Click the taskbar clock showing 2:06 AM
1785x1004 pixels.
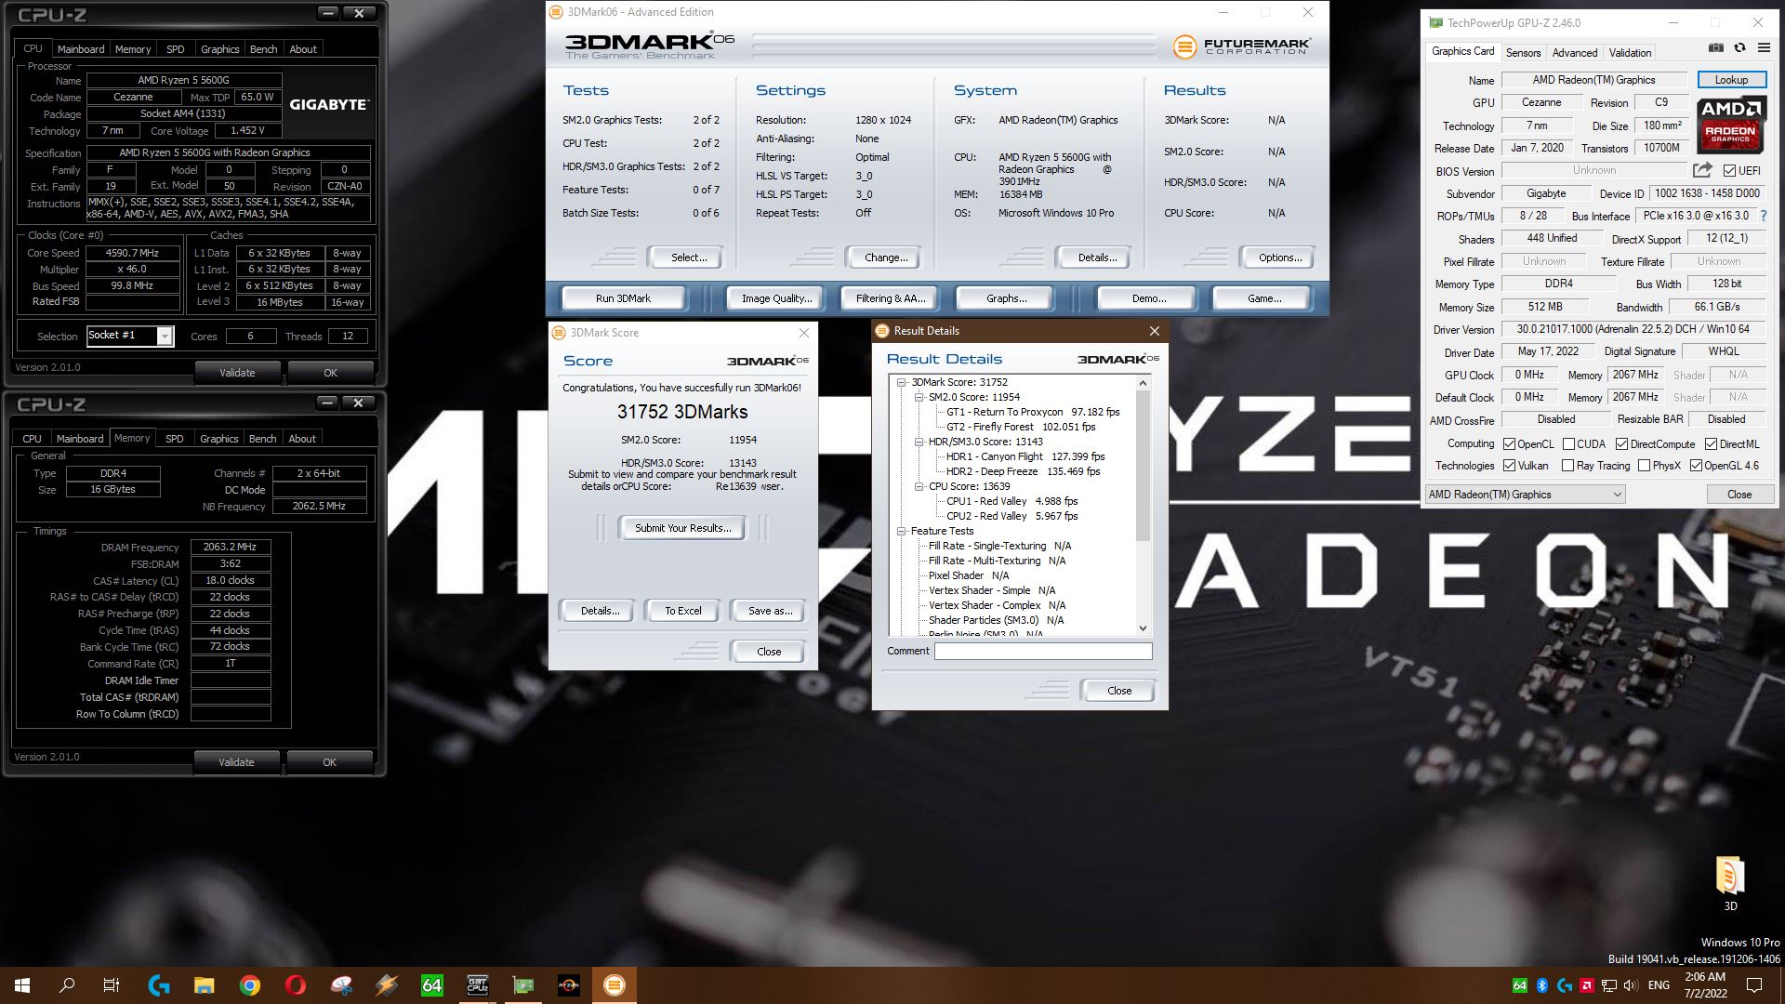click(1705, 985)
